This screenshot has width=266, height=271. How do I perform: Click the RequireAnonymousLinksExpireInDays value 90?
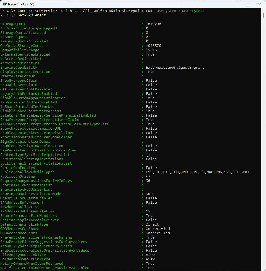[x=148, y=181]
